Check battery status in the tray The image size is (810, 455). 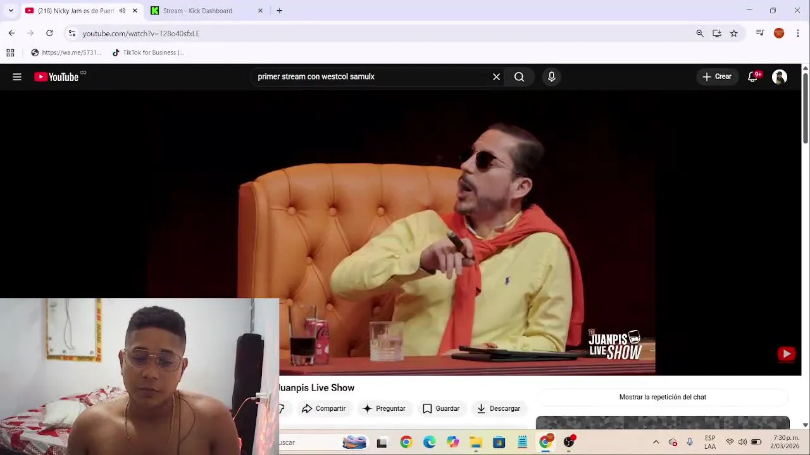tap(756, 442)
